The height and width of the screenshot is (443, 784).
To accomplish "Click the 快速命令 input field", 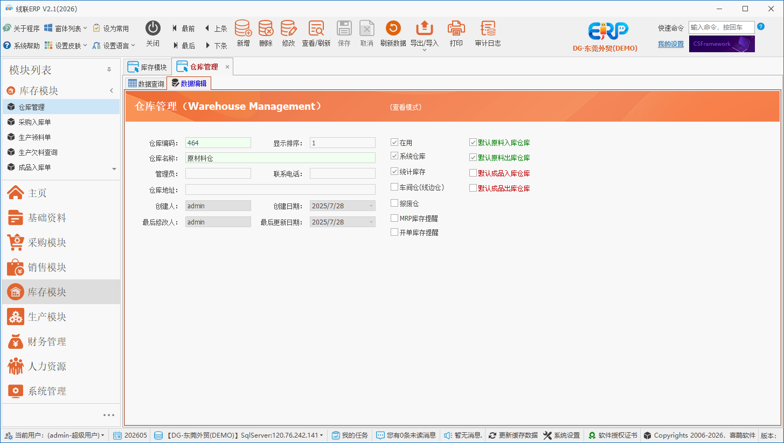I will point(721,27).
